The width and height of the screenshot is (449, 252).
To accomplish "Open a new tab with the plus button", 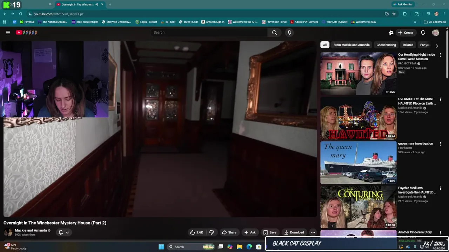I will tap(110, 5).
